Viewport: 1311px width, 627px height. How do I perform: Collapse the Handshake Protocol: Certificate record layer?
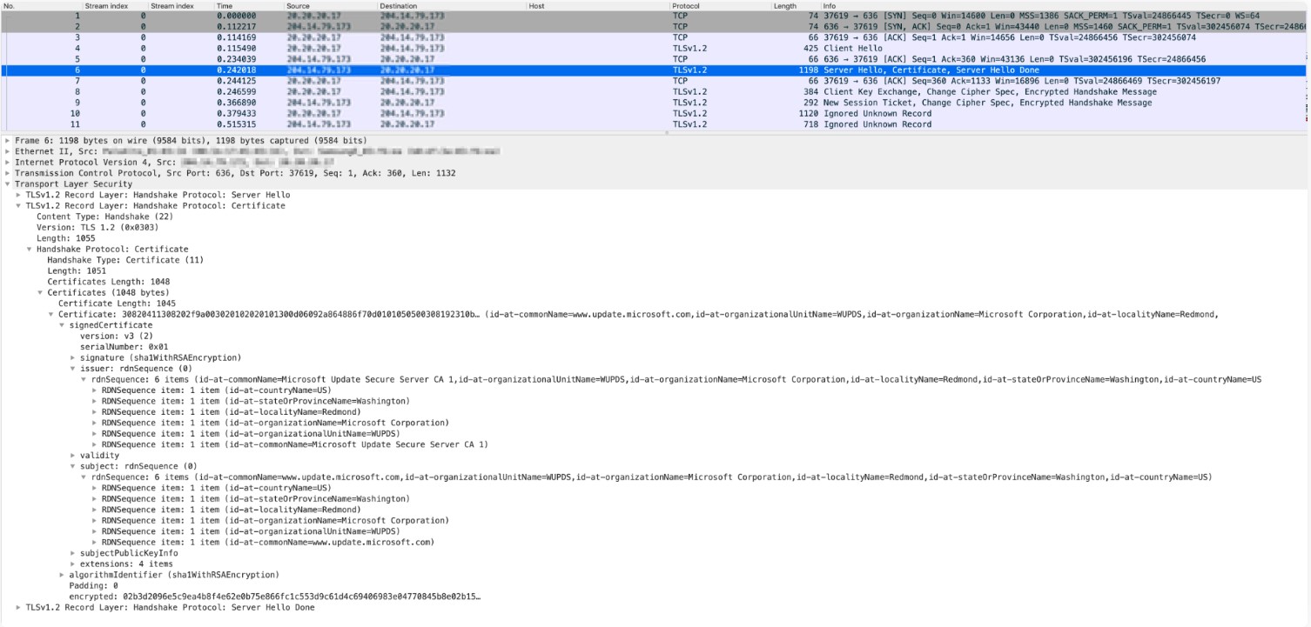(18, 205)
